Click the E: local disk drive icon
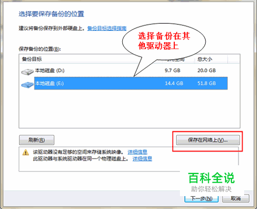257x209 pixels. point(27,84)
